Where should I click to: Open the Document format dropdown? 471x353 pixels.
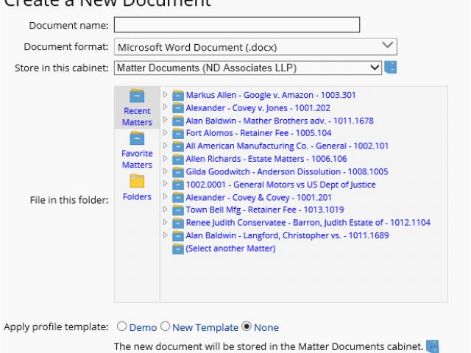click(255, 47)
